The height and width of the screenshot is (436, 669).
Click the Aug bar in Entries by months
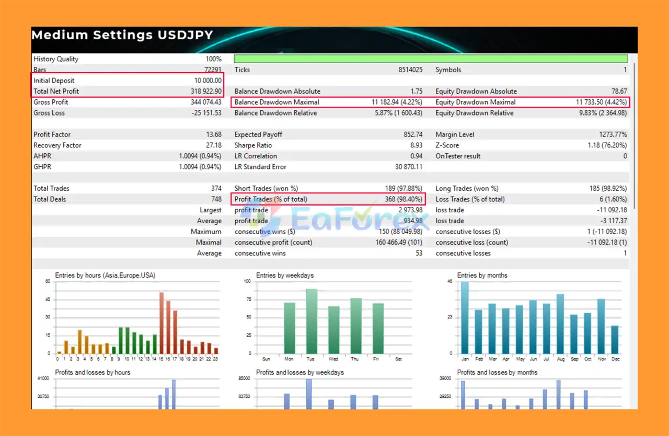[560, 324]
